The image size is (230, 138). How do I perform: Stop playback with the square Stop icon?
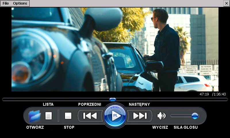coord(68,116)
